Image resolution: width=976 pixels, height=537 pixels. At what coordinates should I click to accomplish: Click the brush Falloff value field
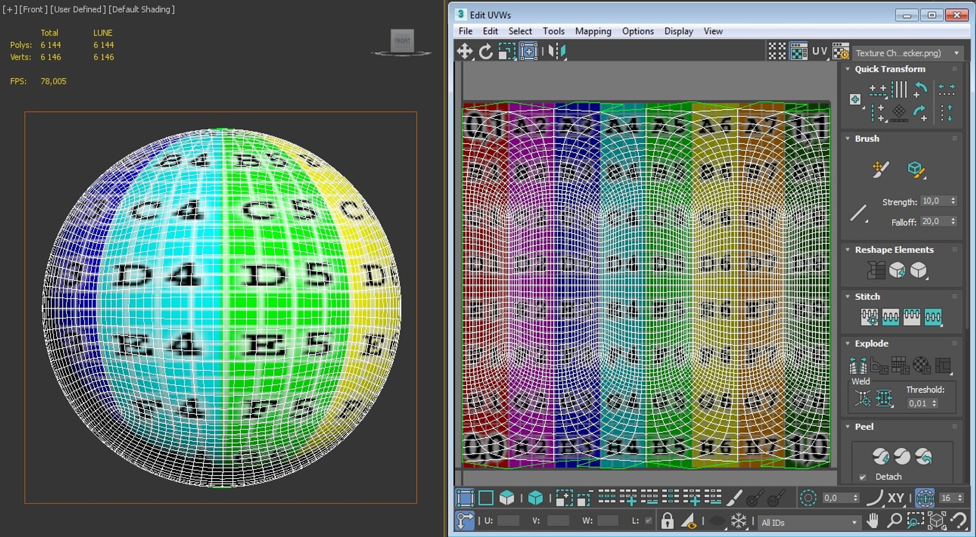pos(934,222)
